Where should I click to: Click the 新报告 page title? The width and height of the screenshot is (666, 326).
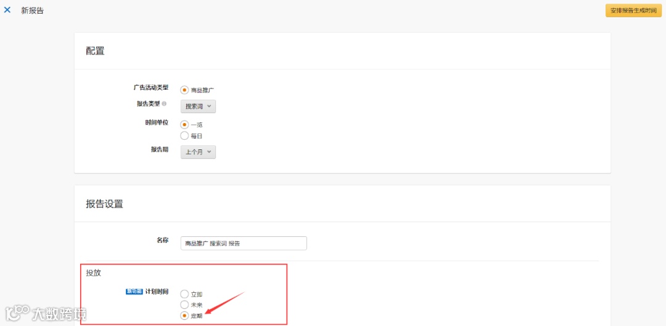pyautogui.click(x=32, y=10)
